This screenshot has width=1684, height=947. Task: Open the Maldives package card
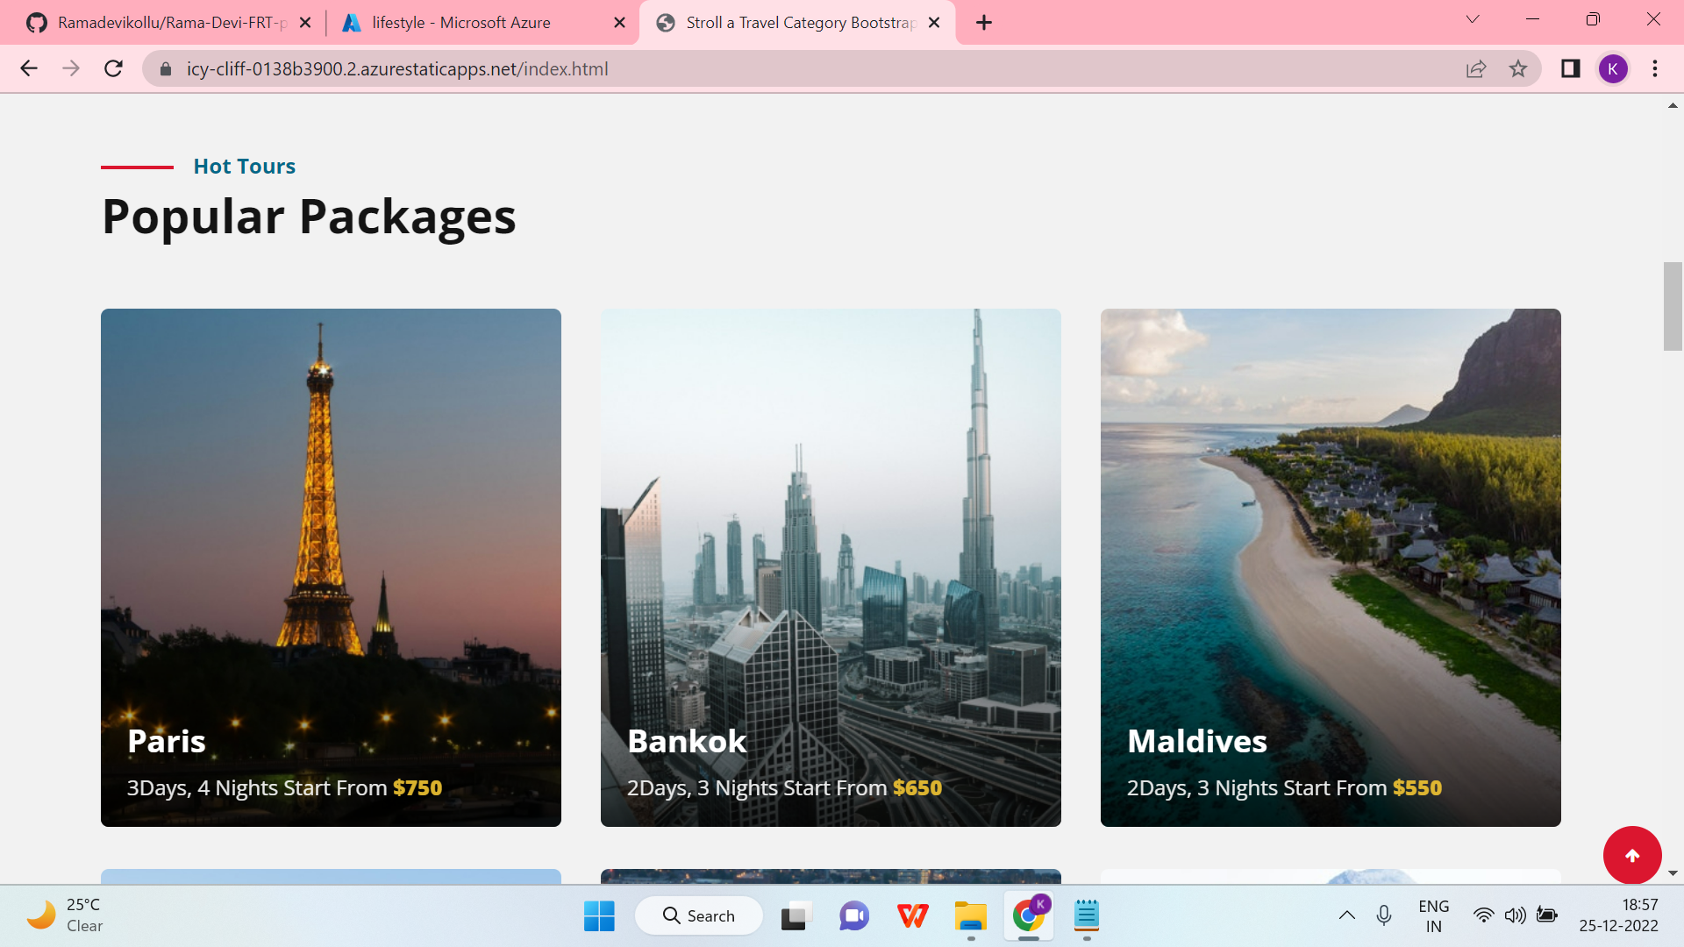[x=1330, y=567]
